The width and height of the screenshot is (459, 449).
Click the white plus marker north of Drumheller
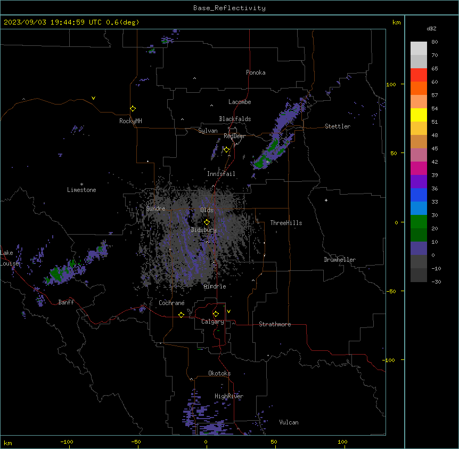pyautogui.click(x=326, y=200)
